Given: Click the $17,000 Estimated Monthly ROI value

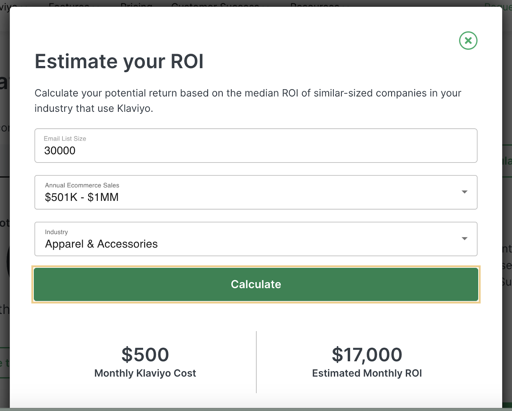Looking at the screenshot, I should (367, 354).
